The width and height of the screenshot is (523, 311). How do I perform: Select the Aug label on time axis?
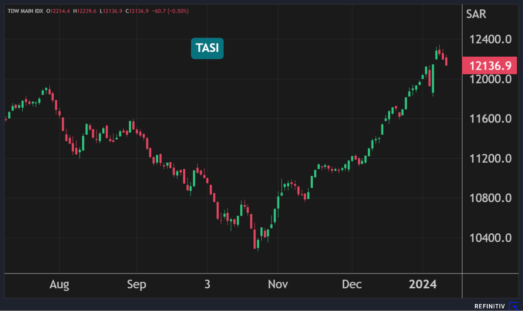(59, 285)
